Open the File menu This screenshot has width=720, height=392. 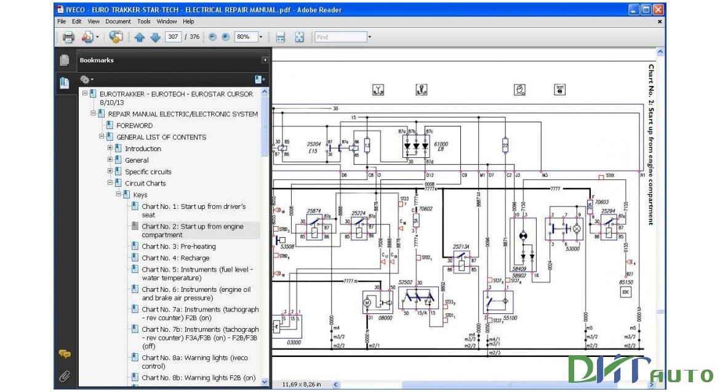tap(62, 22)
